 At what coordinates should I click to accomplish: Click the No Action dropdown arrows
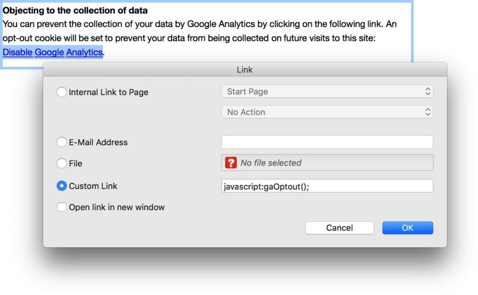click(428, 112)
